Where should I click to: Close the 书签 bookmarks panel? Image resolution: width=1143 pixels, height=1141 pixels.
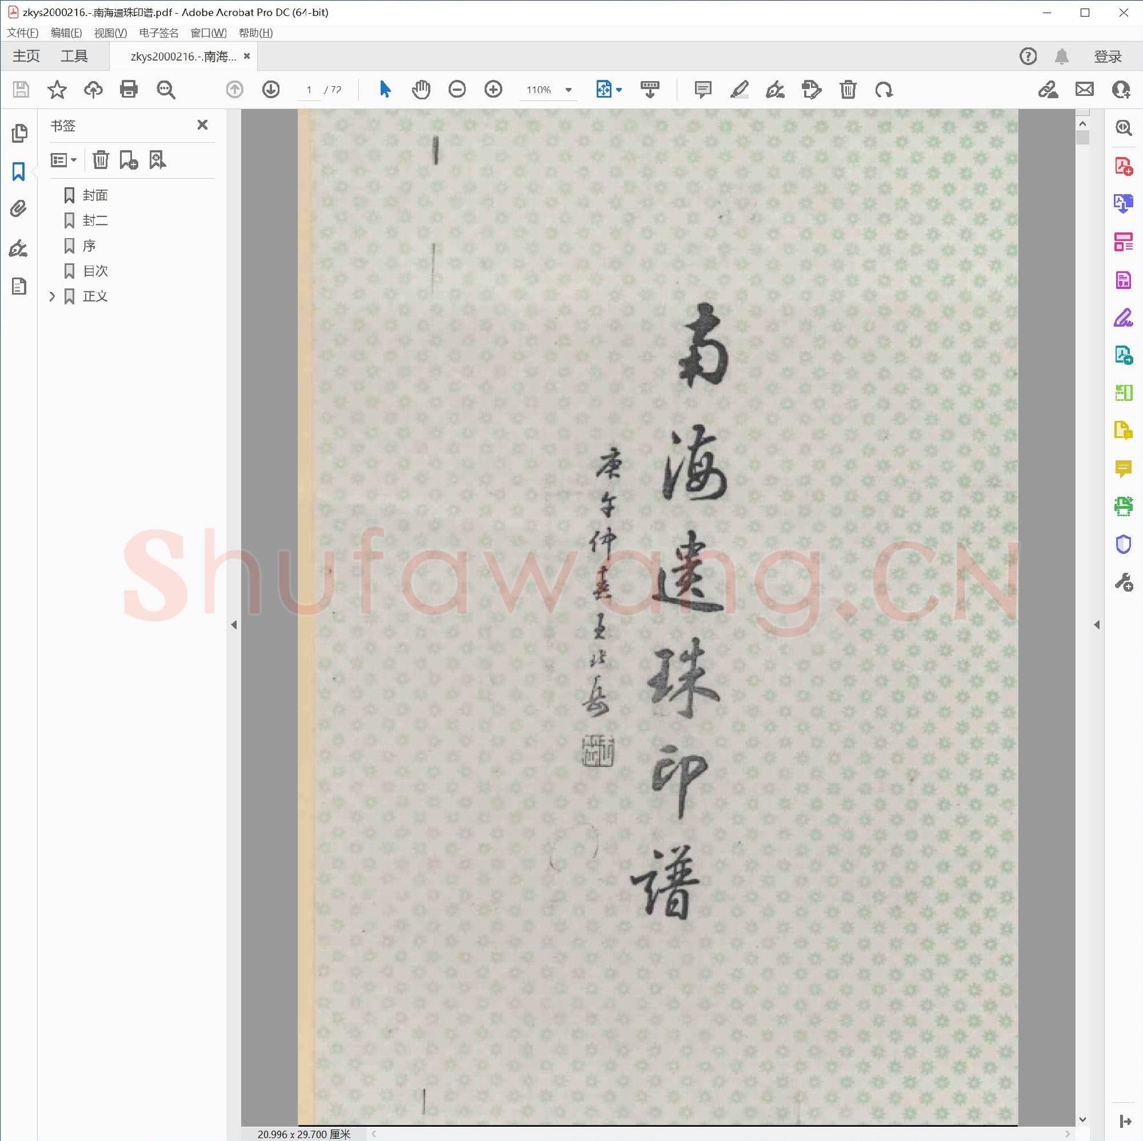[x=202, y=124]
